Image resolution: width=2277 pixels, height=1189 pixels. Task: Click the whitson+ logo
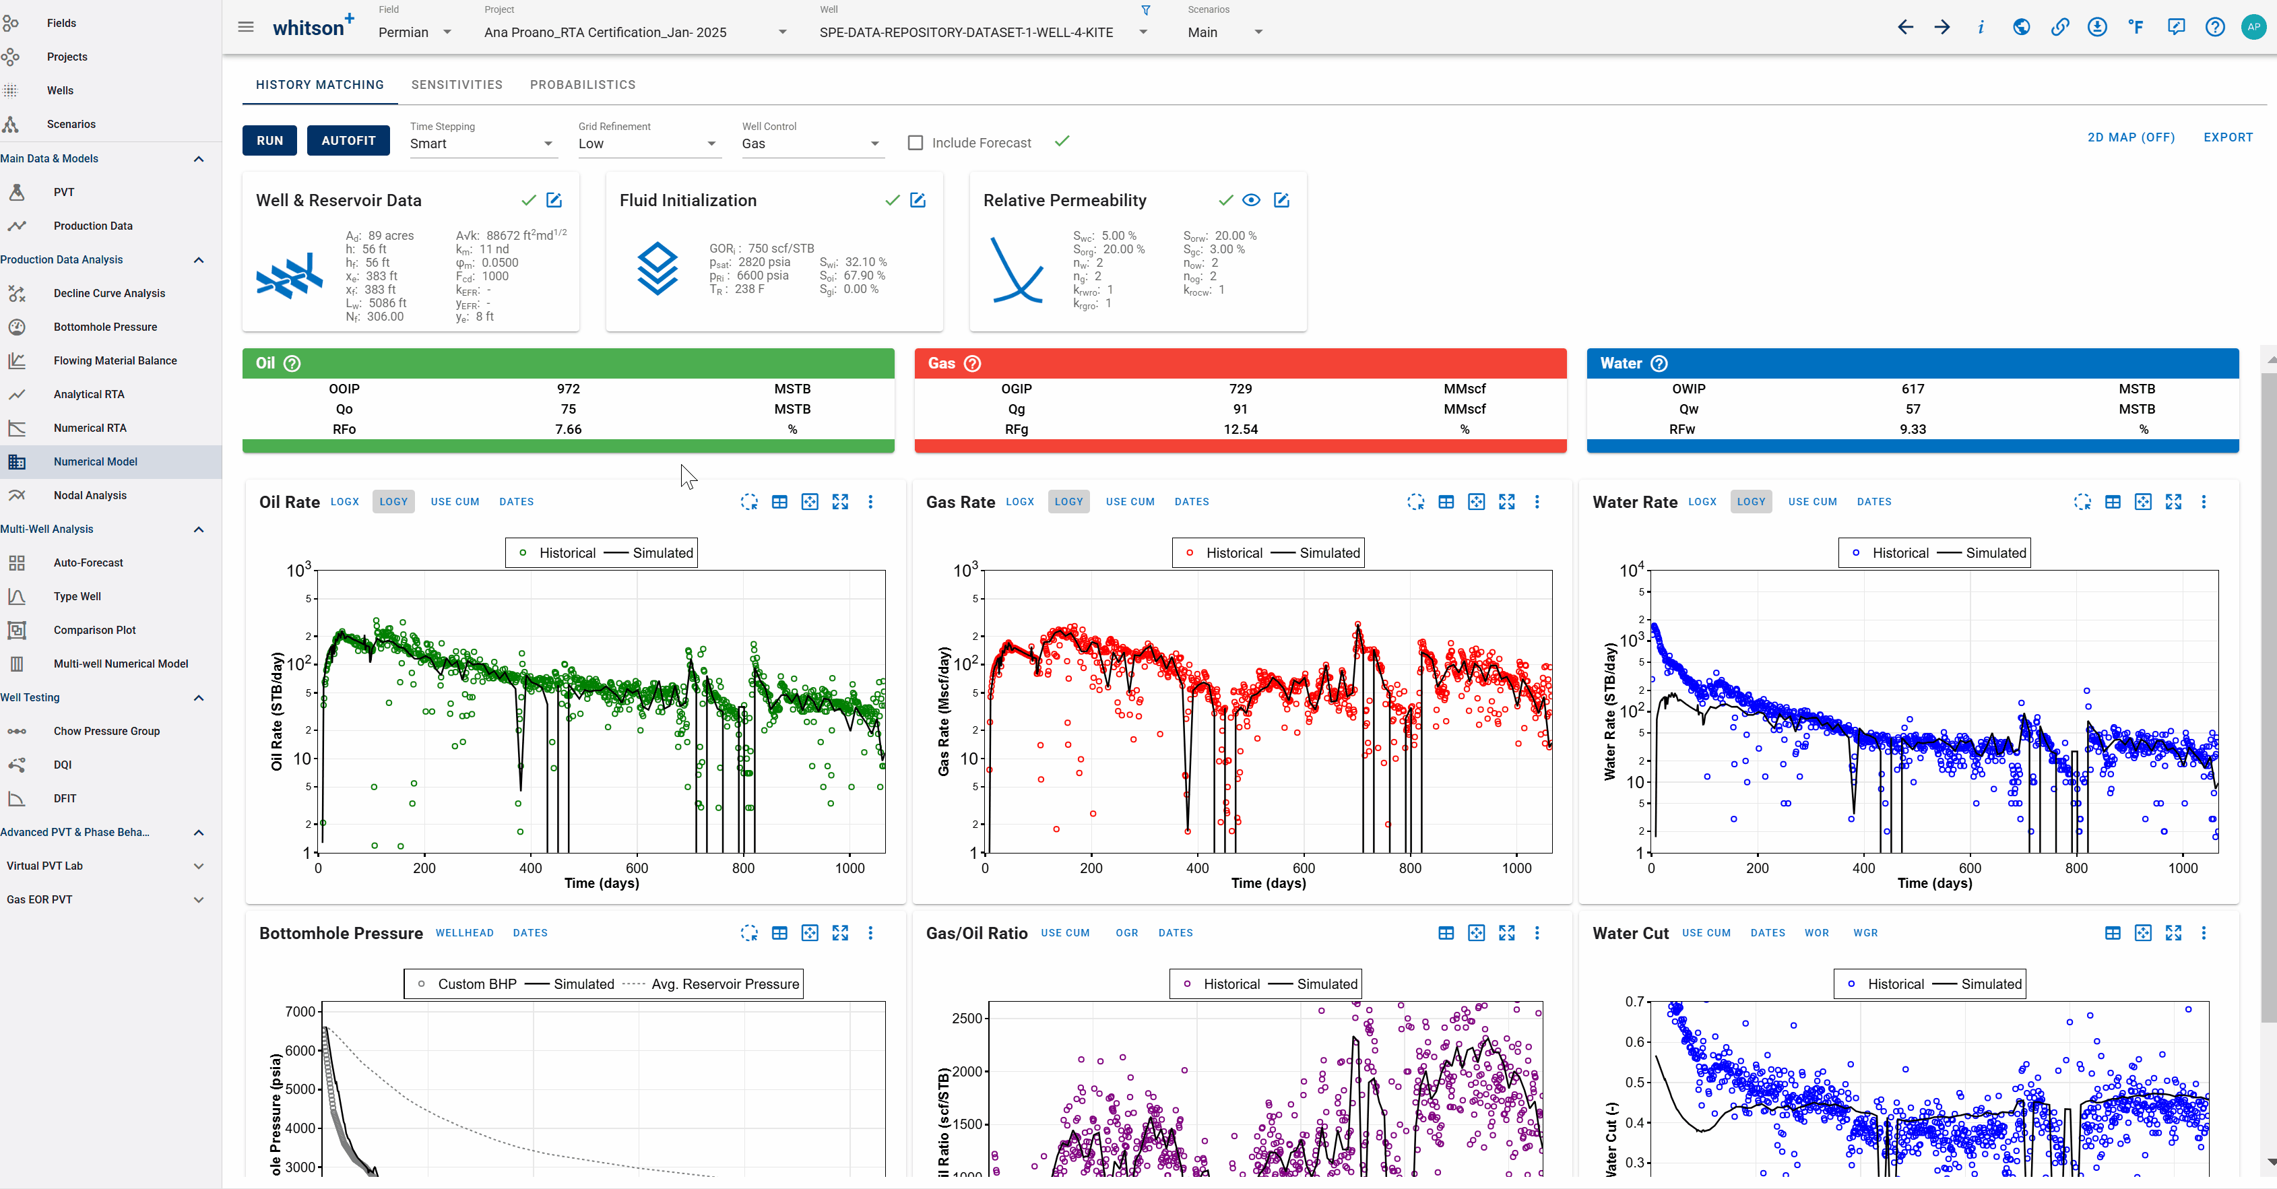313,26
